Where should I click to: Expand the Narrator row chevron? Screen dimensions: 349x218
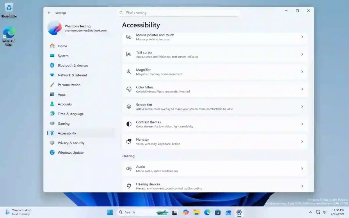click(302, 141)
